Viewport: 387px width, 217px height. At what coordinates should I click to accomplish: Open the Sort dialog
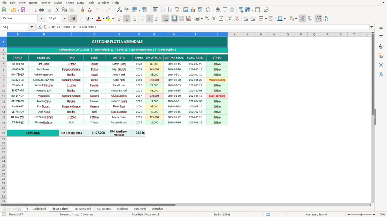[155, 10]
